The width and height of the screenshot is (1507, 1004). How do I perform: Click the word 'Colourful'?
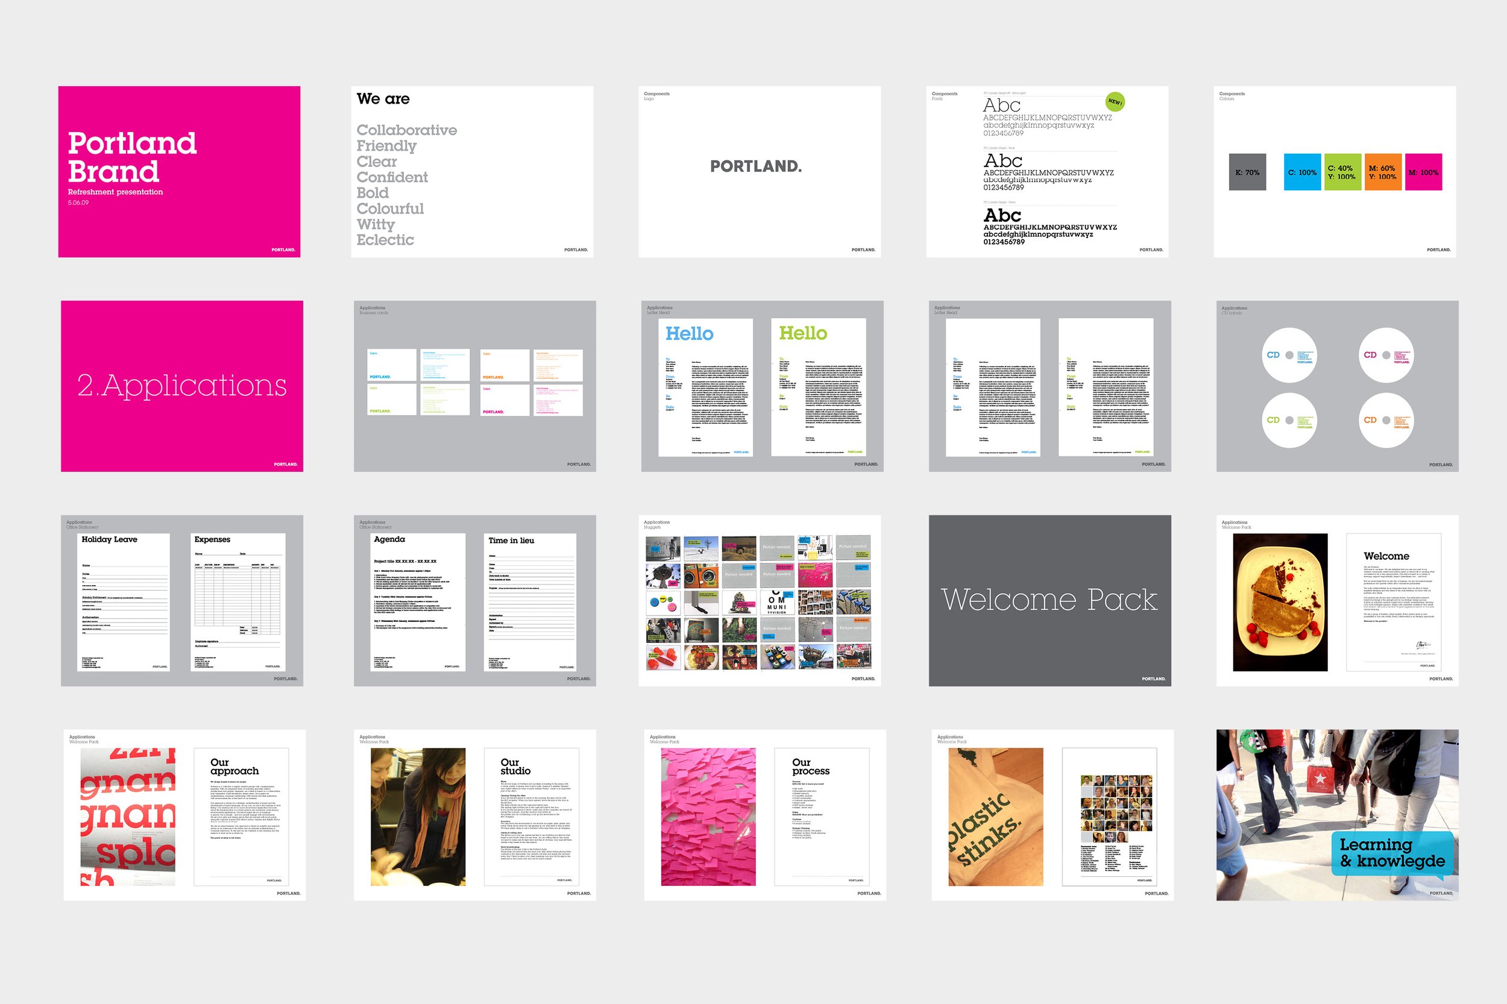[390, 209]
